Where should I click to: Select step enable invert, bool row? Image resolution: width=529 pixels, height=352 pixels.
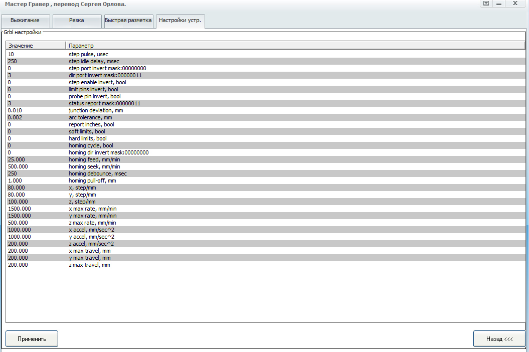pyautogui.click(x=266, y=82)
